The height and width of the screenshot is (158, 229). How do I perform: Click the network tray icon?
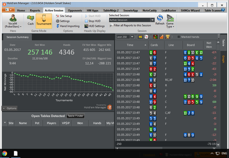(218, 153)
